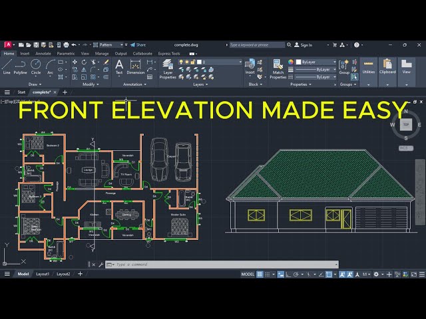Toggle polar tracking in status bar

pyautogui.click(x=296, y=274)
